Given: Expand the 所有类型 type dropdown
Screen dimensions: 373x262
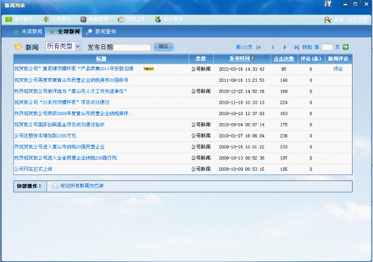Looking at the screenshot, I should point(78,46).
